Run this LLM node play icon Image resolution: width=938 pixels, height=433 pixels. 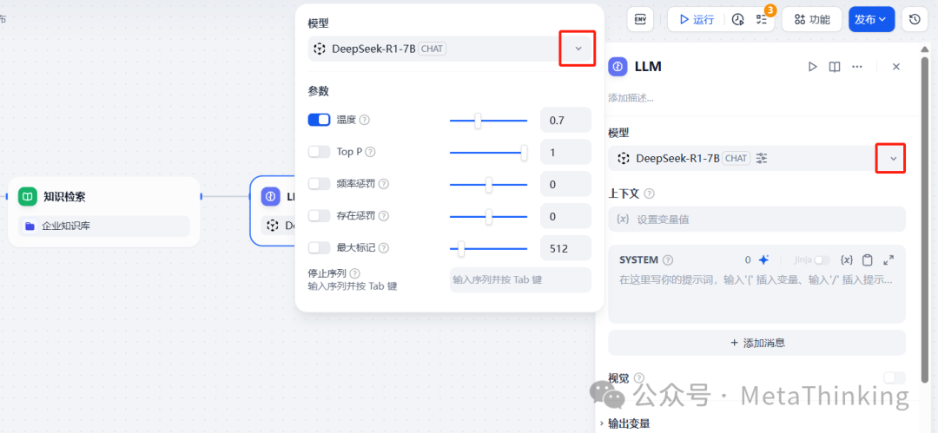[x=812, y=67]
